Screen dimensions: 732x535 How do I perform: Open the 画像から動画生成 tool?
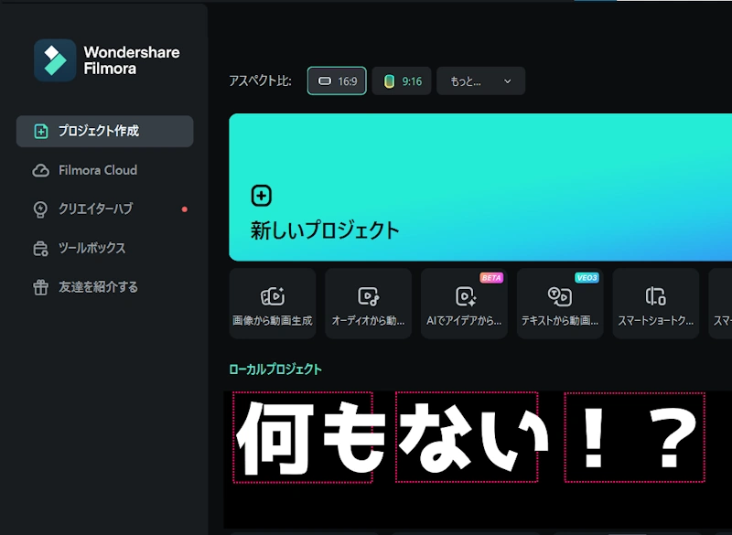(x=272, y=304)
